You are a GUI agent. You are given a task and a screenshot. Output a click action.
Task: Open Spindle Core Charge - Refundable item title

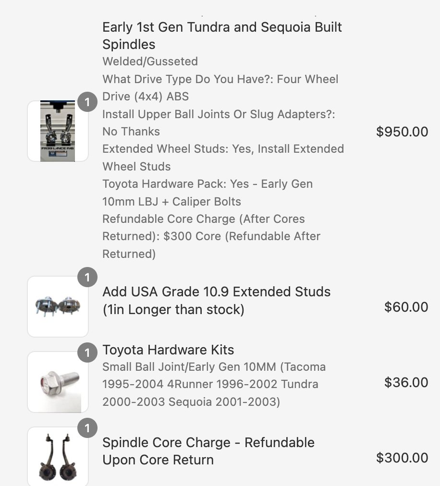[x=208, y=451]
